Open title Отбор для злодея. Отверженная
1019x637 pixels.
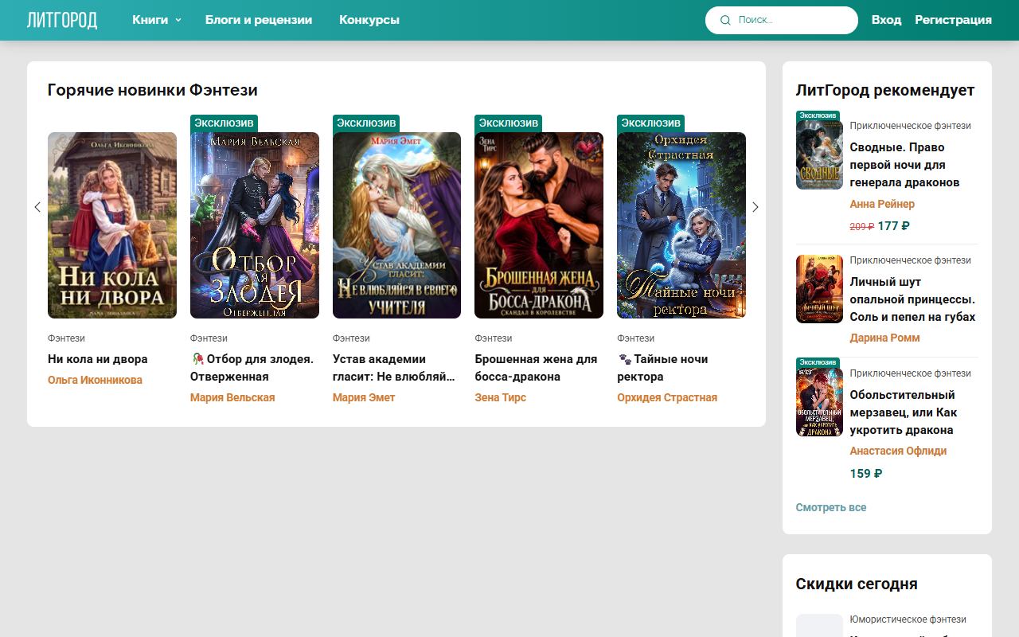click(x=253, y=368)
